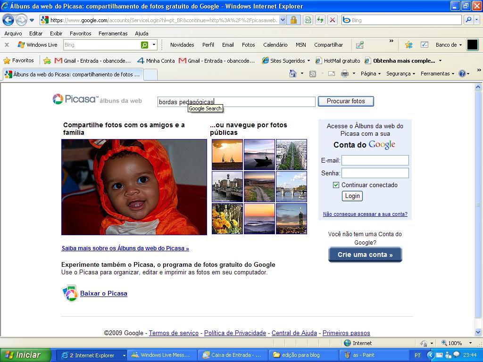
Task: Click the Windows Live share icon after Compartilhar
Action: [x=360, y=45]
